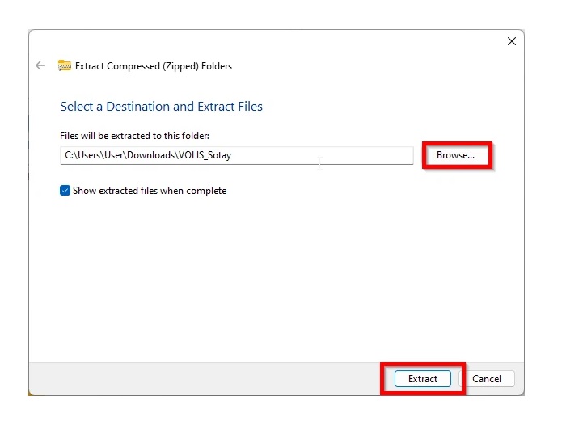Click the back arrow in the wizard header
This screenshot has height=442, width=566.
40,66
